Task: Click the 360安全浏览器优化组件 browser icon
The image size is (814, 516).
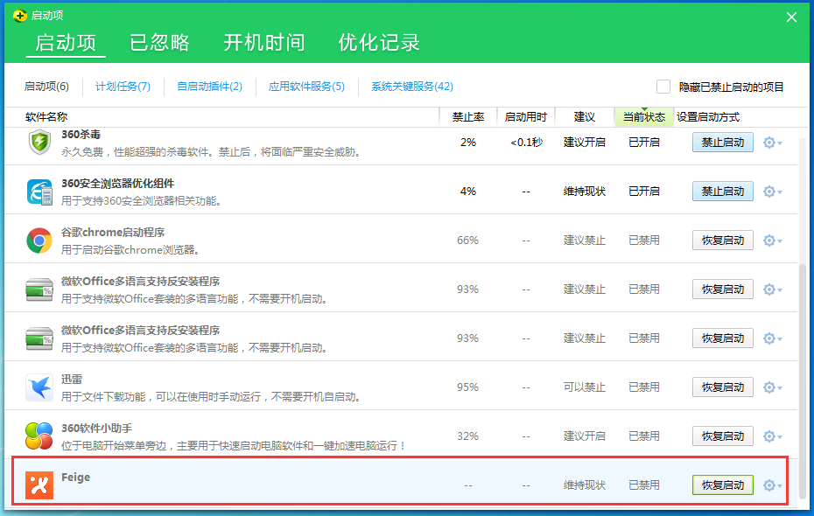Action: (39, 190)
